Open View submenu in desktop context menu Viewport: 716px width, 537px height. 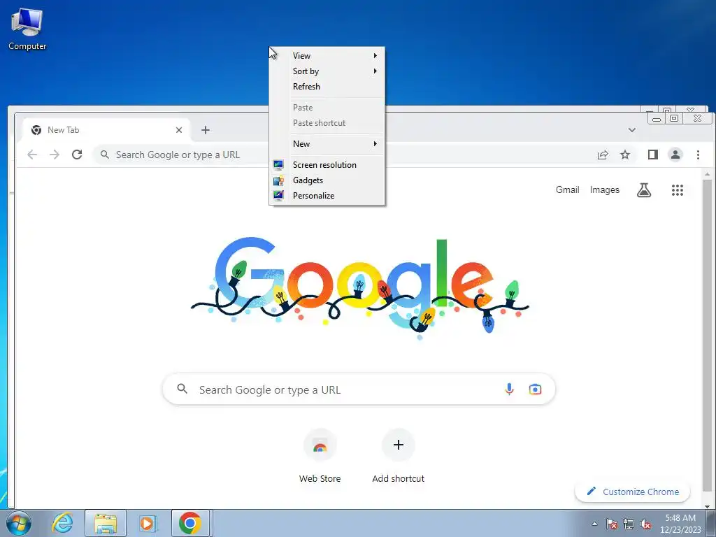tap(327, 56)
